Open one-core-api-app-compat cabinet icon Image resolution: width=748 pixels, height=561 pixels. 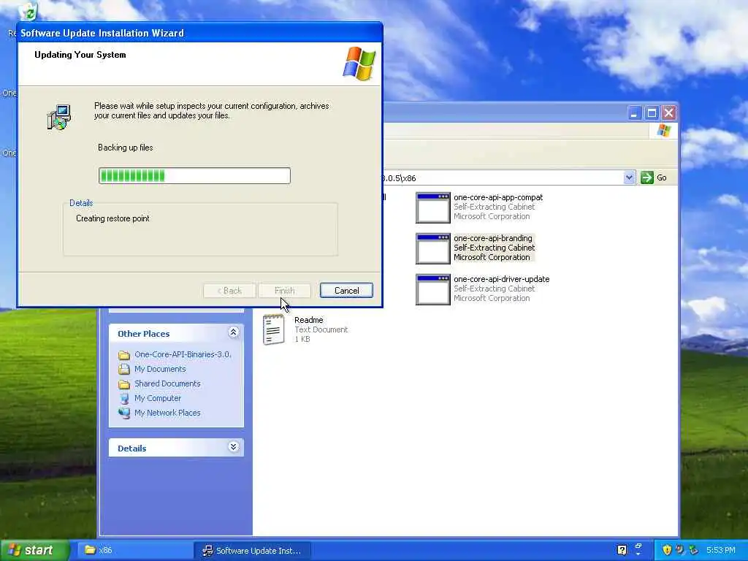coord(432,207)
